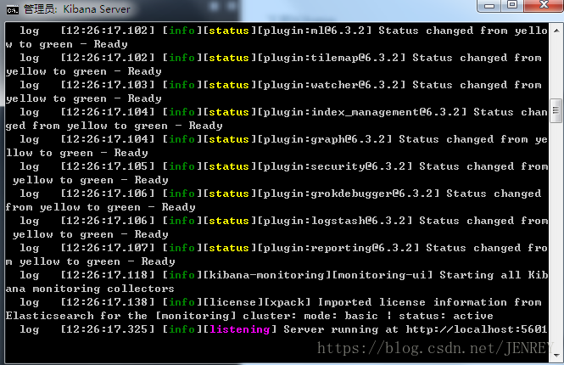This screenshot has width=564, height=365.
Task: Open the cmd system menu icon
Action: point(13,9)
